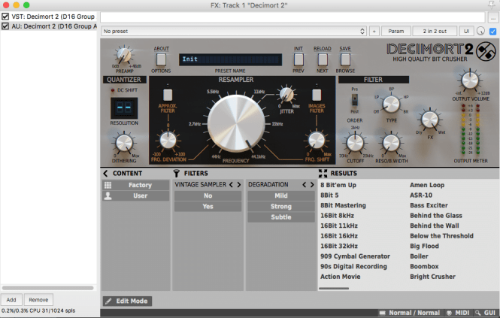Click the Dithering knob

124,143
